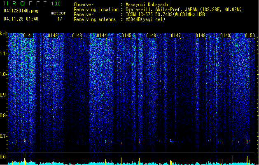Click the 0.6 kHz axis label
The image size is (259, 165).
(x=4, y=157)
